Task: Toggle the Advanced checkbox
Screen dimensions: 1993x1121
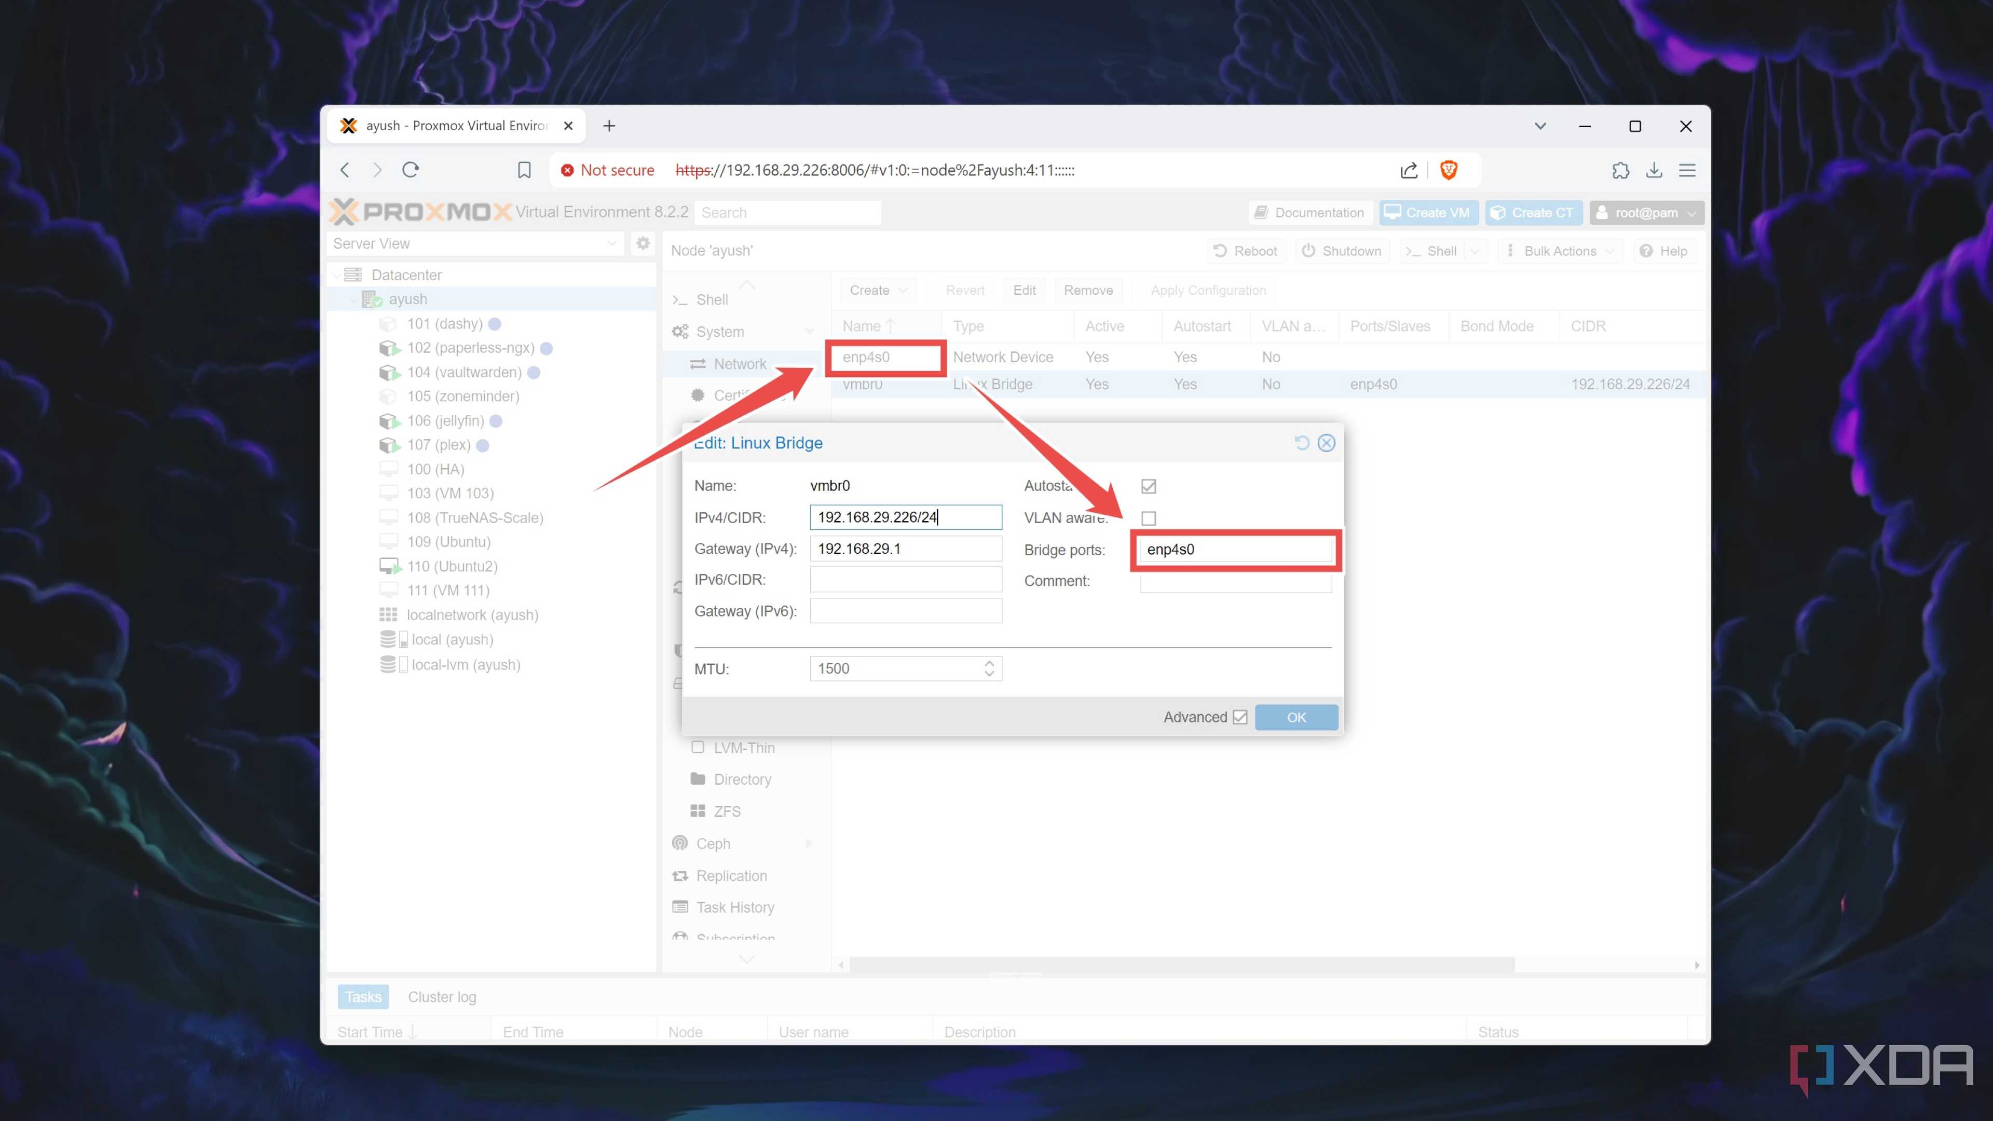Action: tap(1240, 717)
